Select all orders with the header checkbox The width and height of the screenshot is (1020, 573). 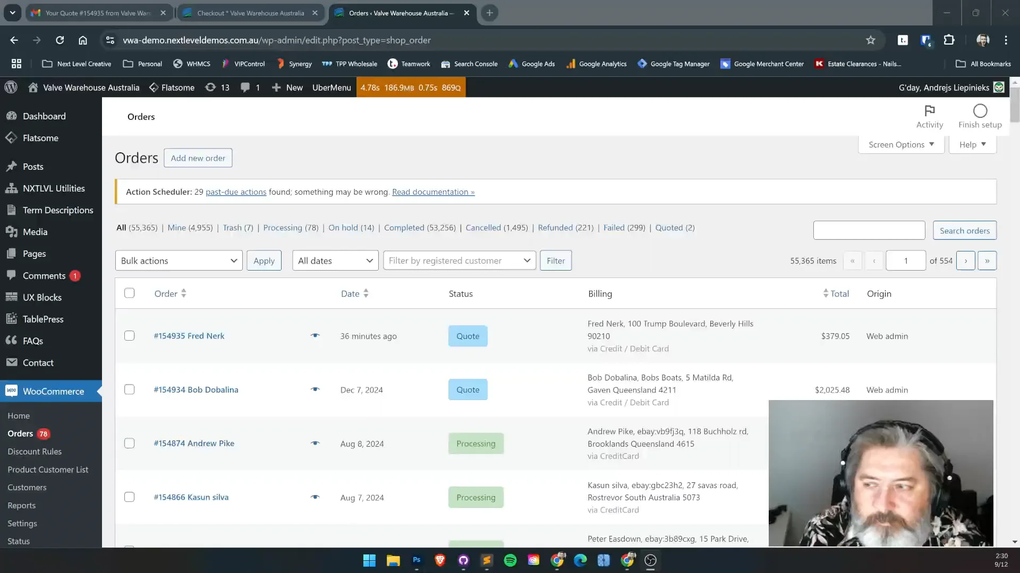click(129, 293)
